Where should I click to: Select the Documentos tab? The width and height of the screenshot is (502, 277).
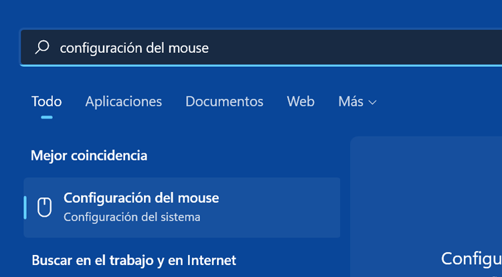[224, 102]
